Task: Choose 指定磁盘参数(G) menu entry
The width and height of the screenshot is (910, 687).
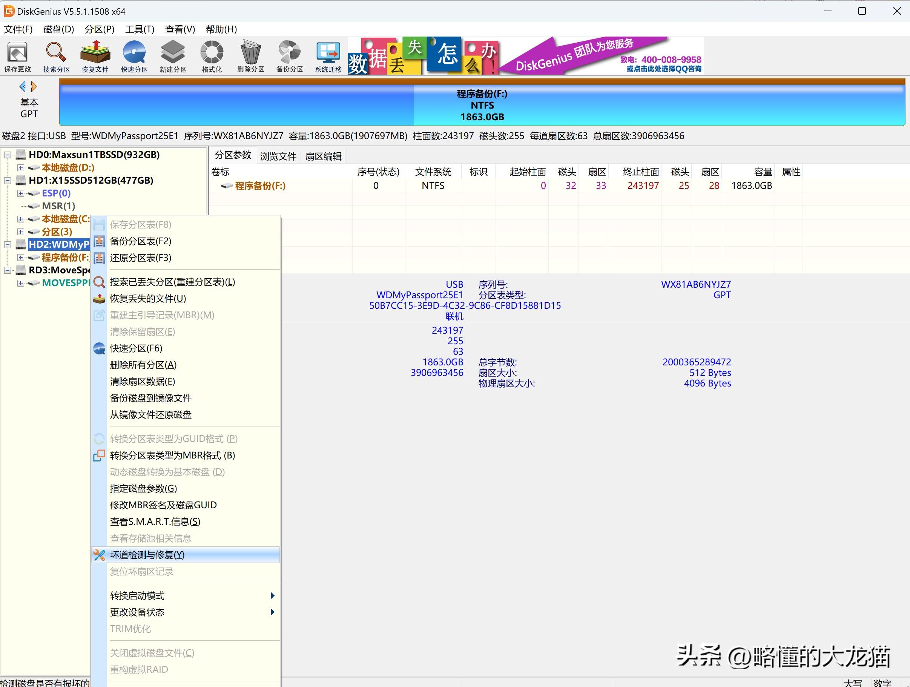Action: coord(186,489)
